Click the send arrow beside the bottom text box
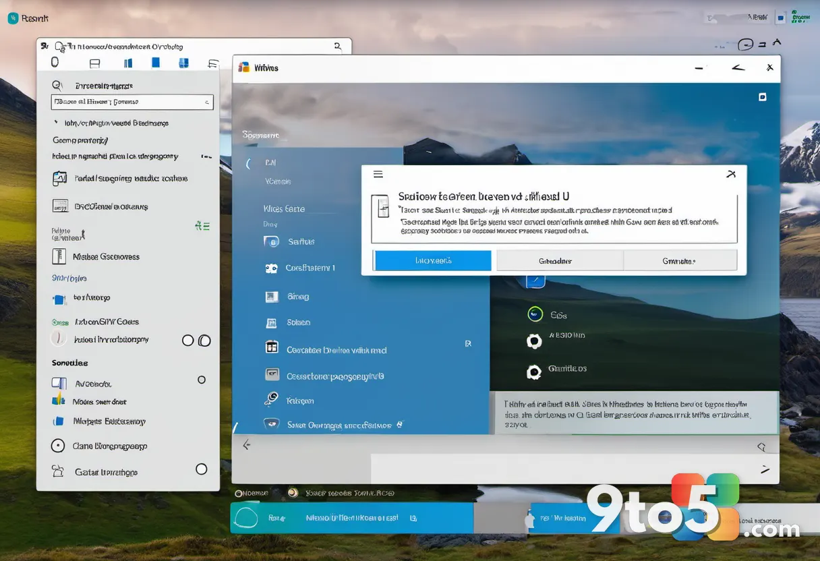 (x=765, y=468)
